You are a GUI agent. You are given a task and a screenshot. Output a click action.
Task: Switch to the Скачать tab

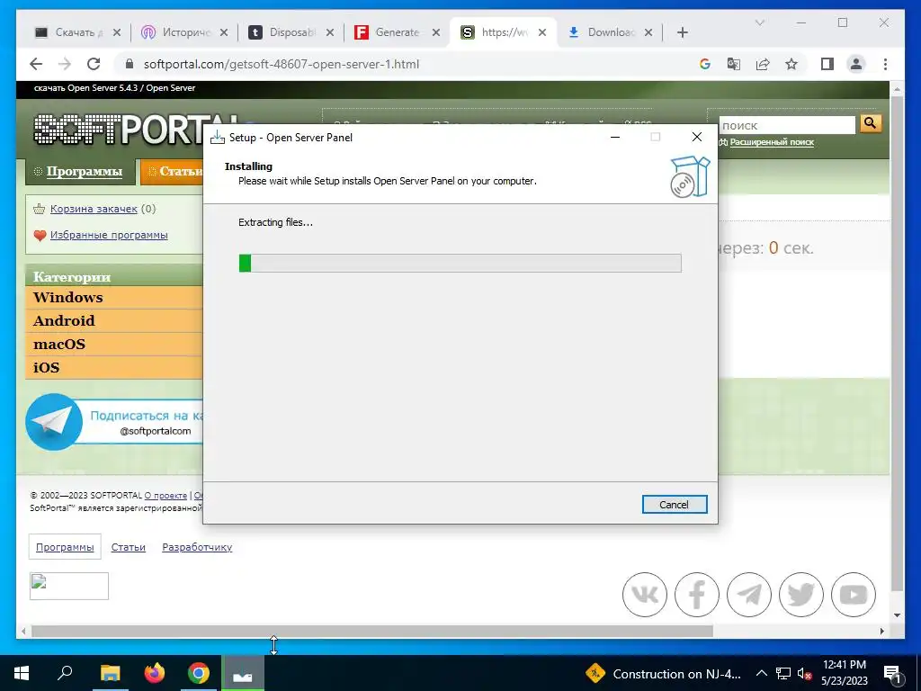(x=69, y=32)
